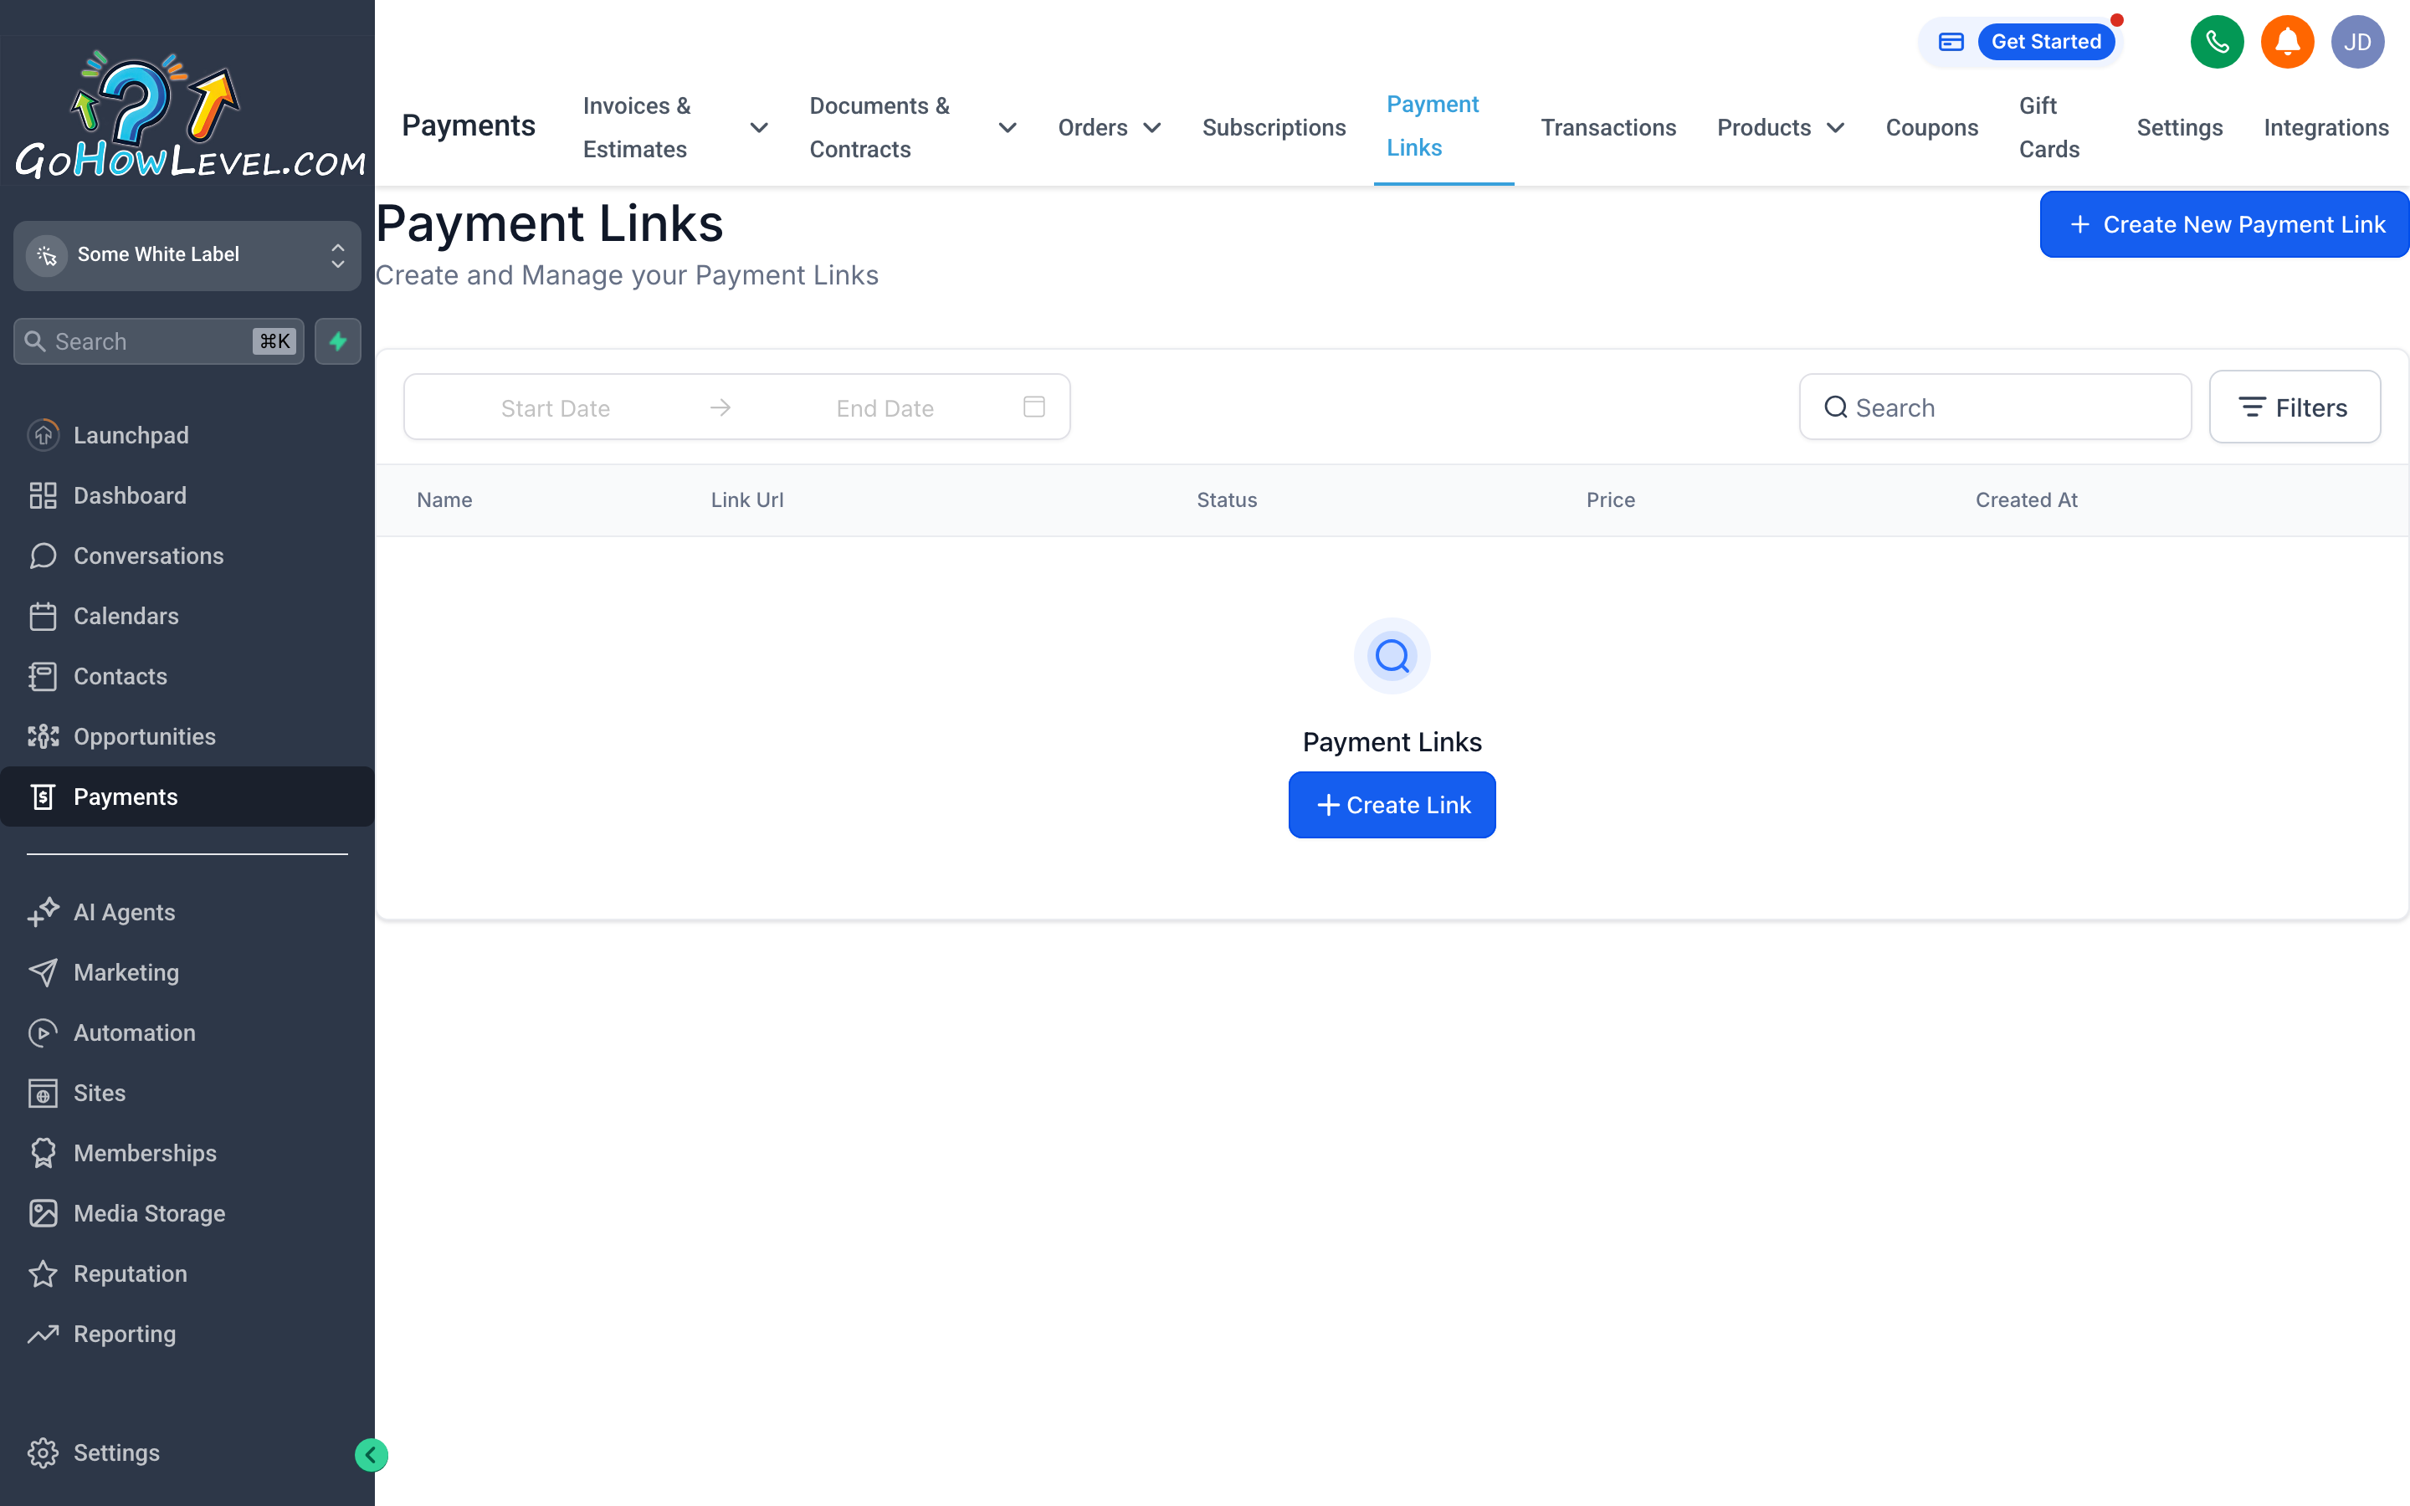
Task: Expand the Documents & Contracts dropdown
Action: tap(1007, 127)
